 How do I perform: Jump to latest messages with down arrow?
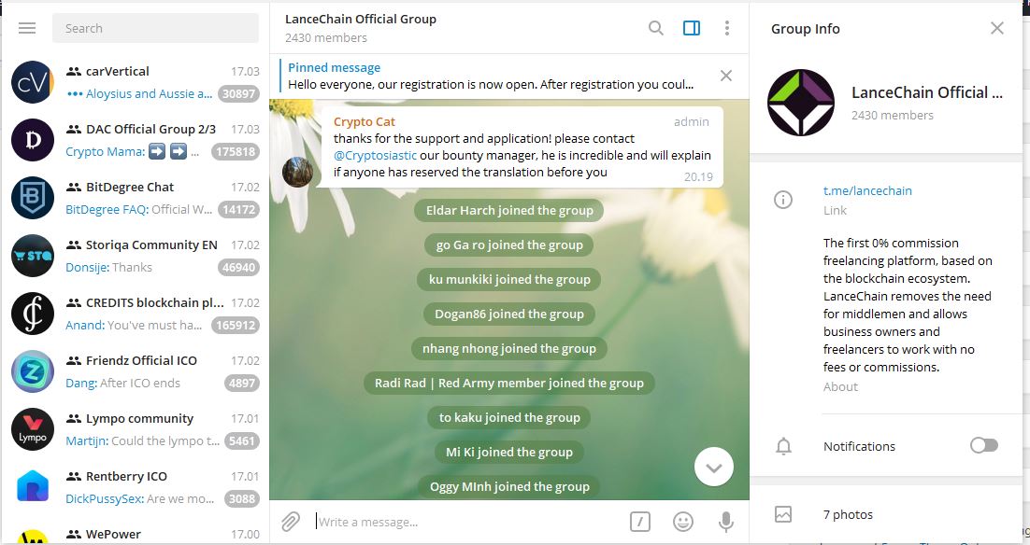[714, 467]
